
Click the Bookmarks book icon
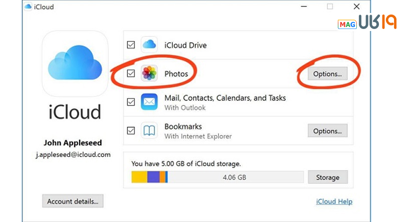click(x=149, y=130)
